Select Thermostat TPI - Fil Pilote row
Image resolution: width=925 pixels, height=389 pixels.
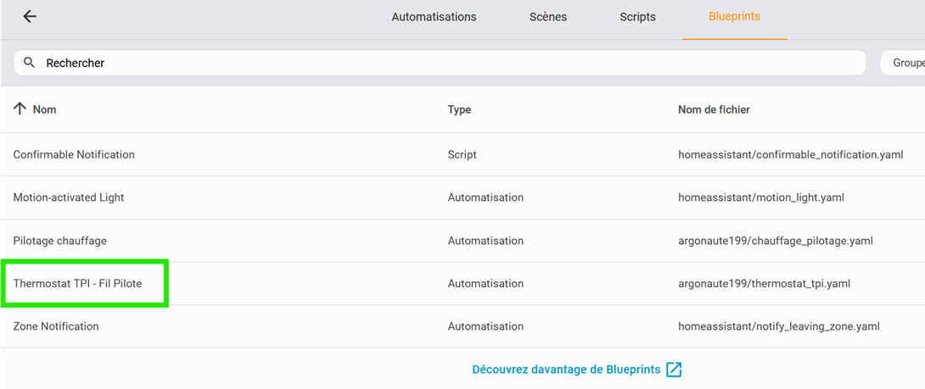[x=462, y=284]
